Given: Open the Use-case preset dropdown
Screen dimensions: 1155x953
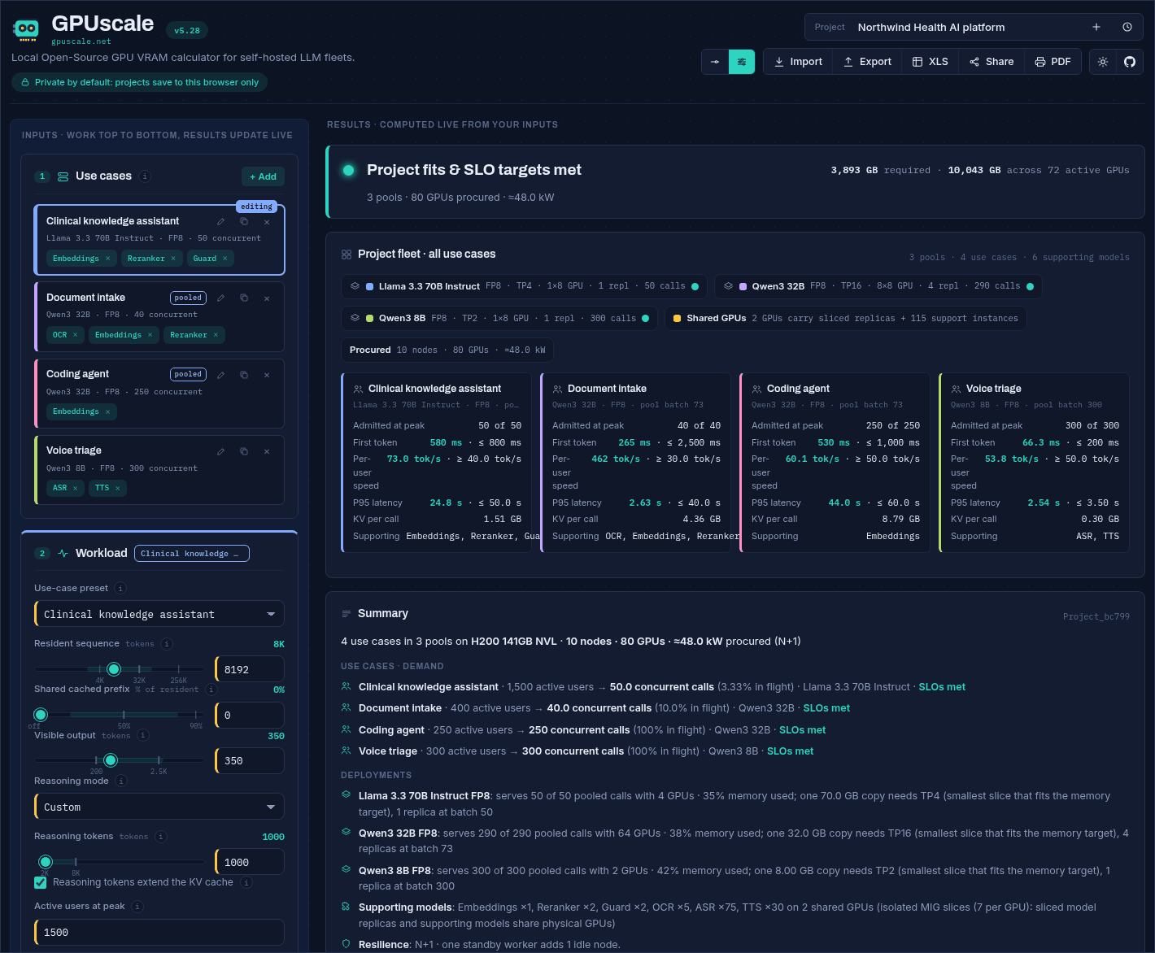Looking at the screenshot, I should (159, 614).
